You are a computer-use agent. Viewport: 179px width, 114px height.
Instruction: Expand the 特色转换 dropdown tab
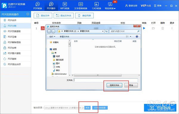pyautogui.click(x=110, y=6)
